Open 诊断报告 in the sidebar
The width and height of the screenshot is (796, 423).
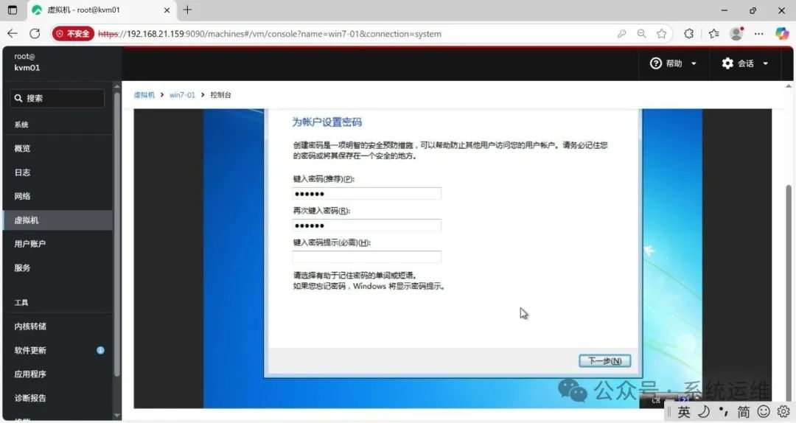tap(57, 398)
